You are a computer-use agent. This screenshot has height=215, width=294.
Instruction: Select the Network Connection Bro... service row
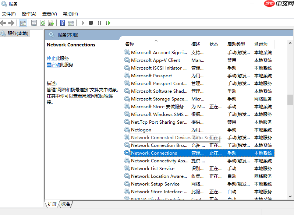[x=199, y=145]
